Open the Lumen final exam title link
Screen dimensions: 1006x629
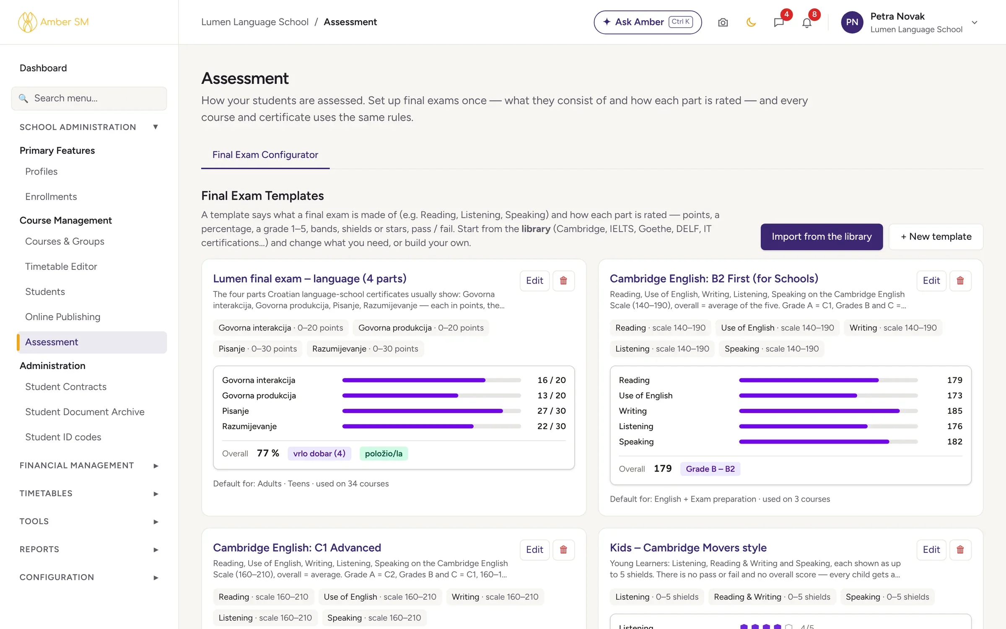click(x=309, y=278)
